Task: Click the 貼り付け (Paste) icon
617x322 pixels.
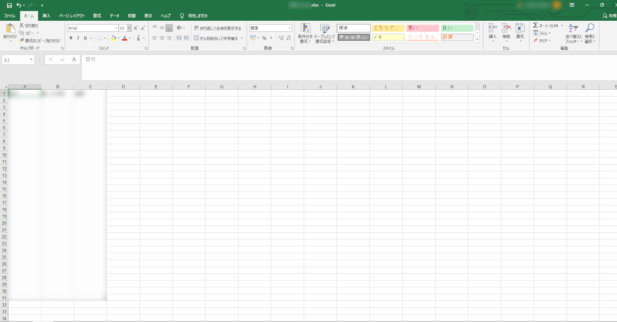Action: [10, 29]
